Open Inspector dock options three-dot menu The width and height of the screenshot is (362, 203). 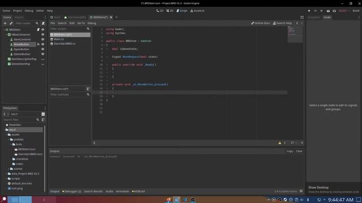click(359, 17)
